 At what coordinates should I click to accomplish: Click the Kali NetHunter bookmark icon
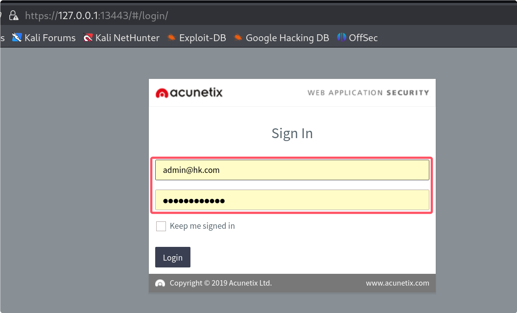point(88,38)
